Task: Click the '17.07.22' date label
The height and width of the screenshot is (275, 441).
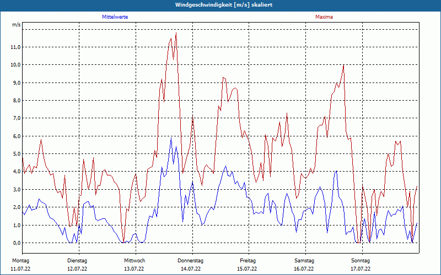Action: [x=361, y=269]
